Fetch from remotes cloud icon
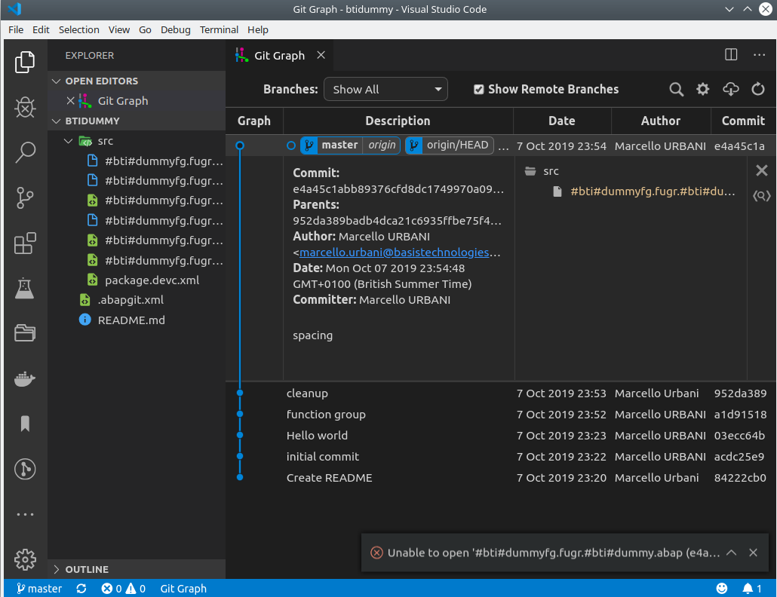This screenshot has width=777, height=597. click(x=730, y=89)
